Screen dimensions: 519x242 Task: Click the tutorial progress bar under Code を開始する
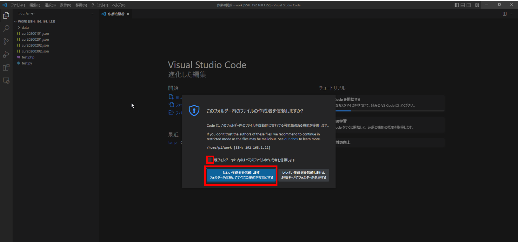coord(390,111)
